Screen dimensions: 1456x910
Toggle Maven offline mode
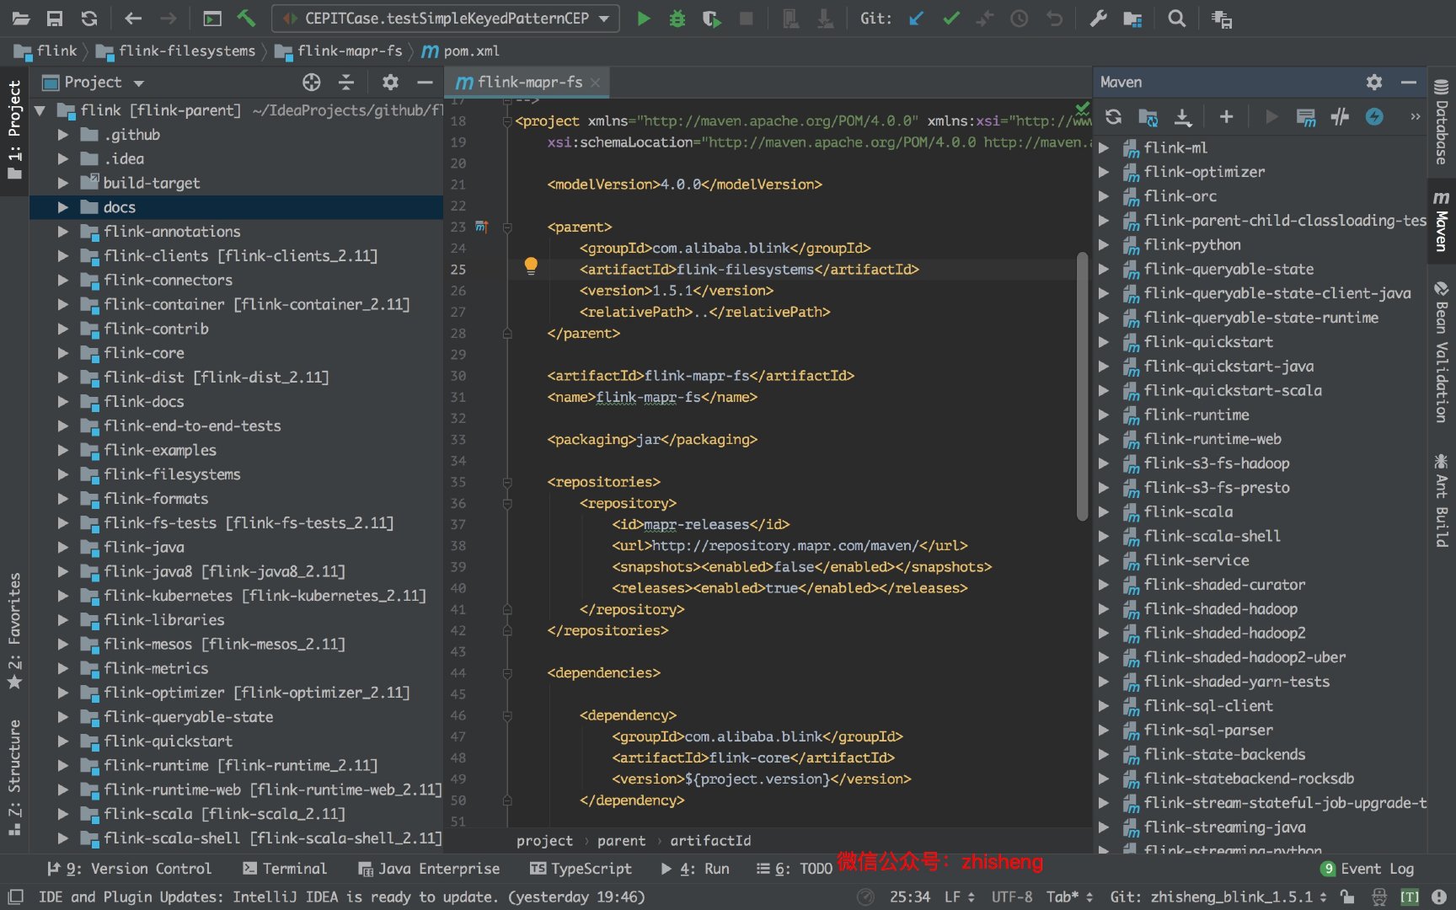[1340, 117]
